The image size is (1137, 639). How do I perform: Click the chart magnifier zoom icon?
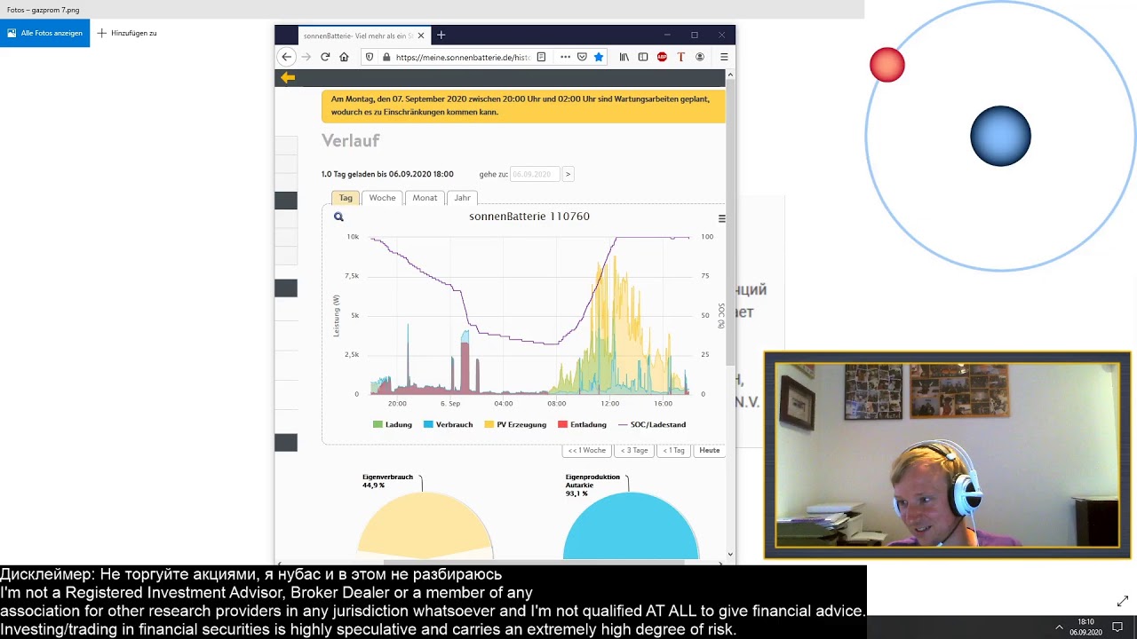(x=338, y=217)
